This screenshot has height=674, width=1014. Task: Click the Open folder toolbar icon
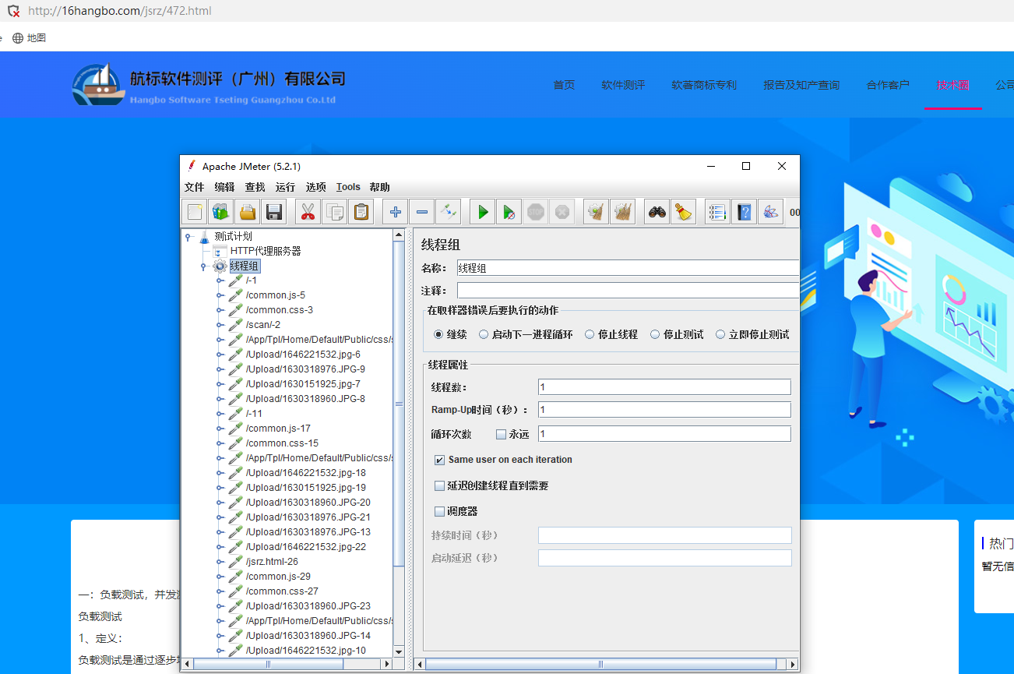pos(248,211)
